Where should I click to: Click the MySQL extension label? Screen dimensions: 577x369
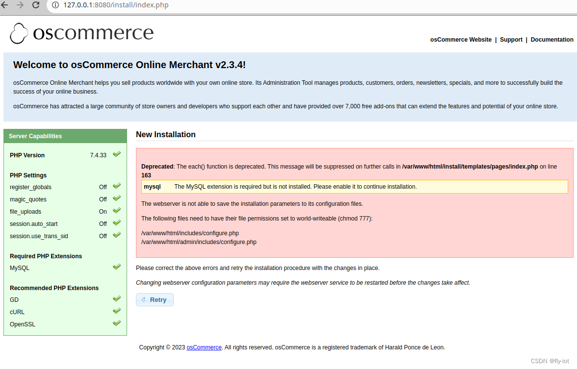coord(20,268)
